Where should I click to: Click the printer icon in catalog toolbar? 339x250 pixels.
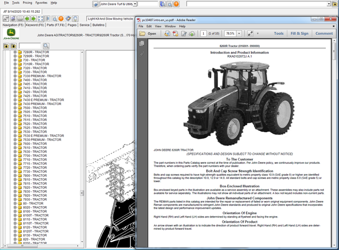click(20, 19)
